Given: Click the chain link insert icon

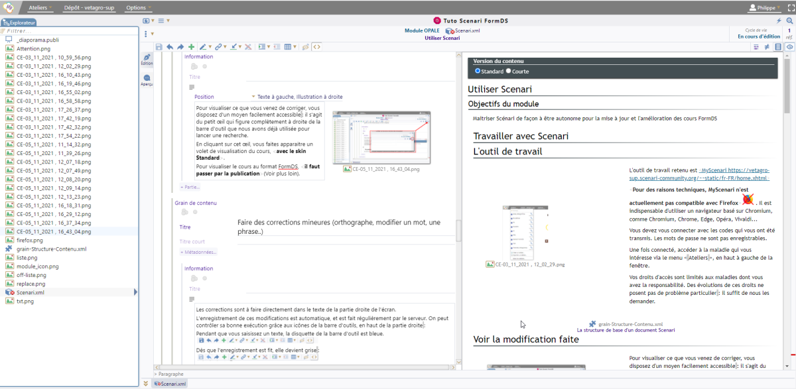Looking at the screenshot, I should click(x=218, y=47).
